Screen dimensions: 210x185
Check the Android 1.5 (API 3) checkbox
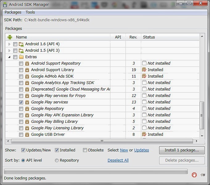(15, 50)
